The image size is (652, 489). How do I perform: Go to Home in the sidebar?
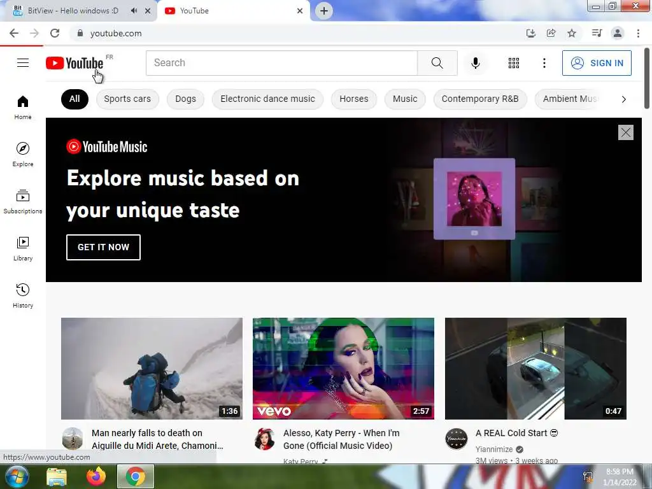tap(23, 107)
